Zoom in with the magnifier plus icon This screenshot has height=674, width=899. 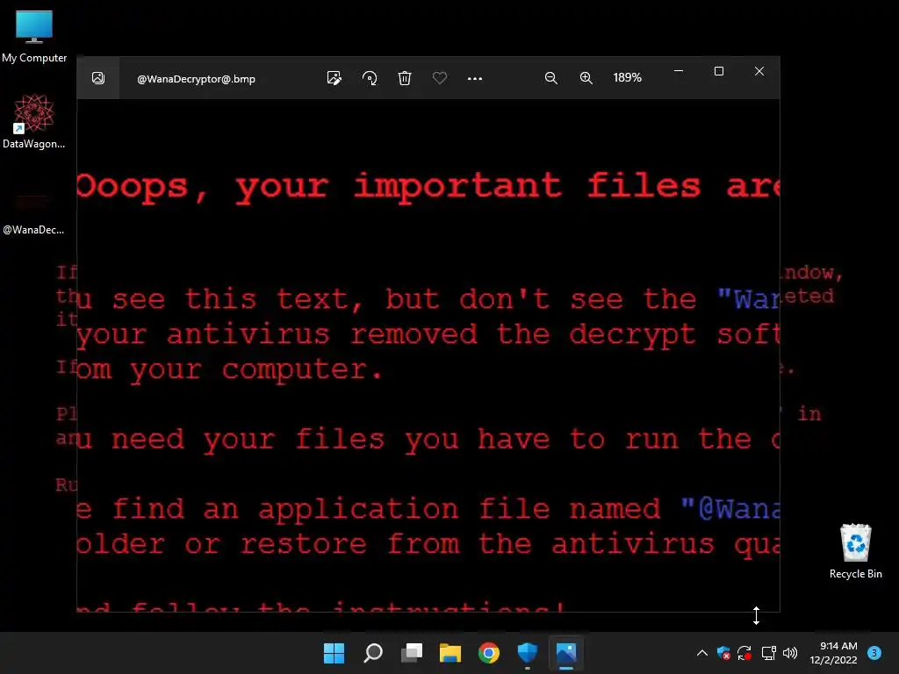pyautogui.click(x=586, y=78)
